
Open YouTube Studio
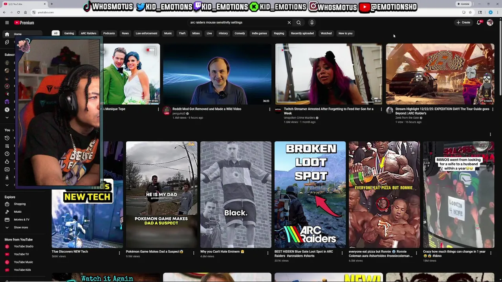[24, 246]
